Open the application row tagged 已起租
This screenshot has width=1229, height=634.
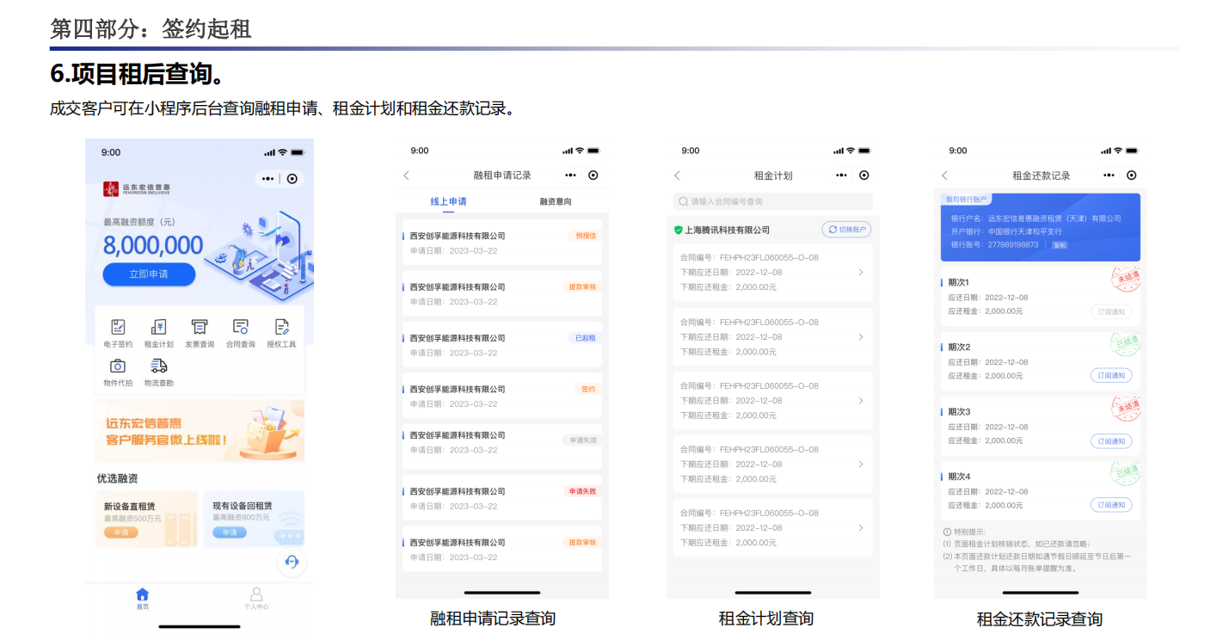[x=502, y=345]
